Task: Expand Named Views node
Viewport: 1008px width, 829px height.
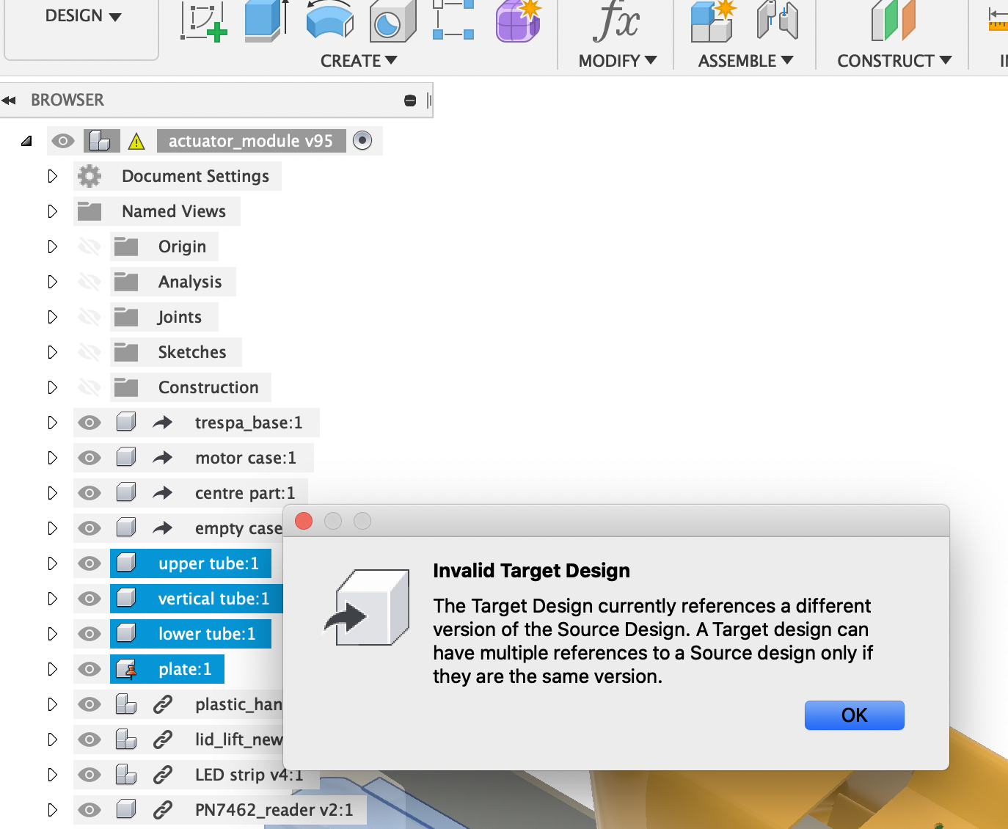Action: (x=52, y=211)
